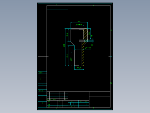Select the 15.0 dimension on the right
This screenshot has height=113, width=150.
[89, 33]
